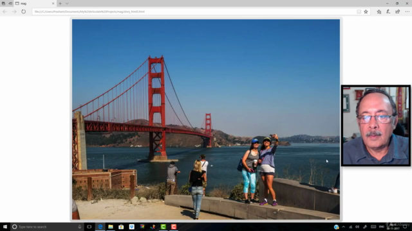
Task: Go back to the previous page
Action: pos(5,12)
